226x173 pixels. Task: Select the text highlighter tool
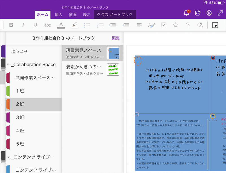(x=75, y=25)
